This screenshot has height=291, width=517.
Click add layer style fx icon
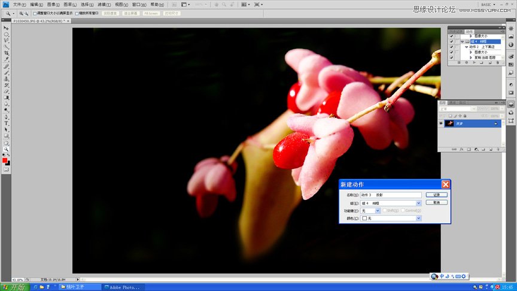pos(461,150)
